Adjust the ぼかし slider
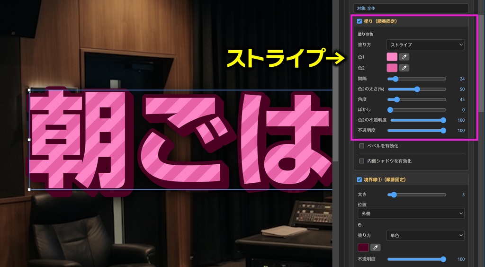Viewport: 485px width, 267px height. pyautogui.click(x=417, y=110)
